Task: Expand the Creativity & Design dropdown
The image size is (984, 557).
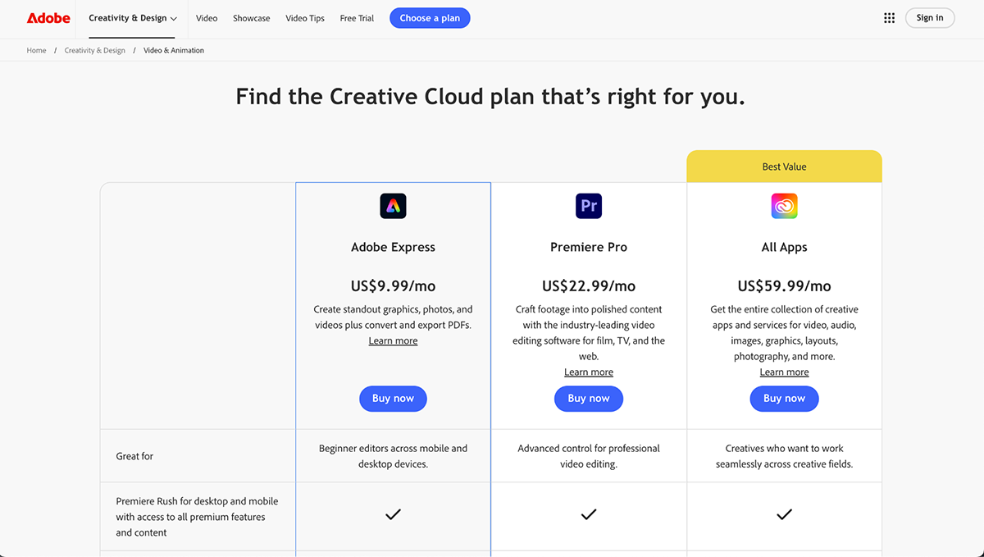Action: [x=132, y=18]
